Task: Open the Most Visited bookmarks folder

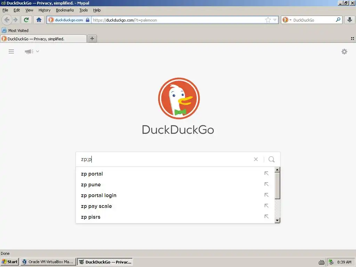Action: pyautogui.click(x=15, y=31)
